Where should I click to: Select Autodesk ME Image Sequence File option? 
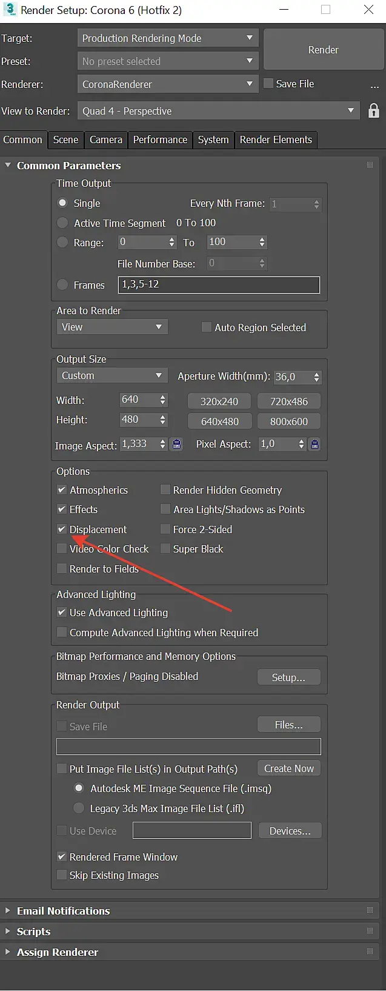click(x=79, y=788)
